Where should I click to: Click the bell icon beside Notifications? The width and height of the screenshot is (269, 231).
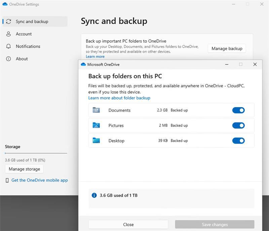pyautogui.click(x=8, y=46)
